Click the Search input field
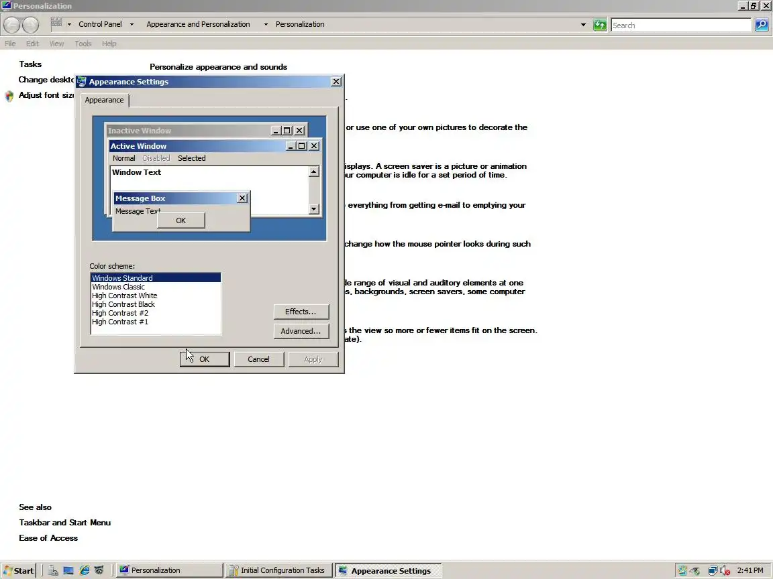 (x=681, y=25)
